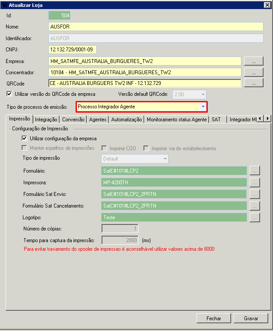The height and width of the screenshot is (331, 273).
Task: Switch to the Integração tab
Action: [46, 120]
